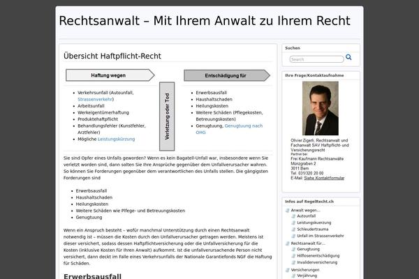The height and width of the screenshot is (279, 419).
Task: Click the Suchen widget title
Action: 293,48
